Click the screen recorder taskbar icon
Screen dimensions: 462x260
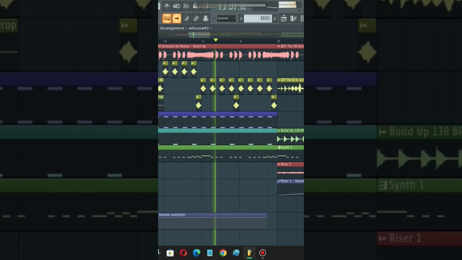point(262,253)
